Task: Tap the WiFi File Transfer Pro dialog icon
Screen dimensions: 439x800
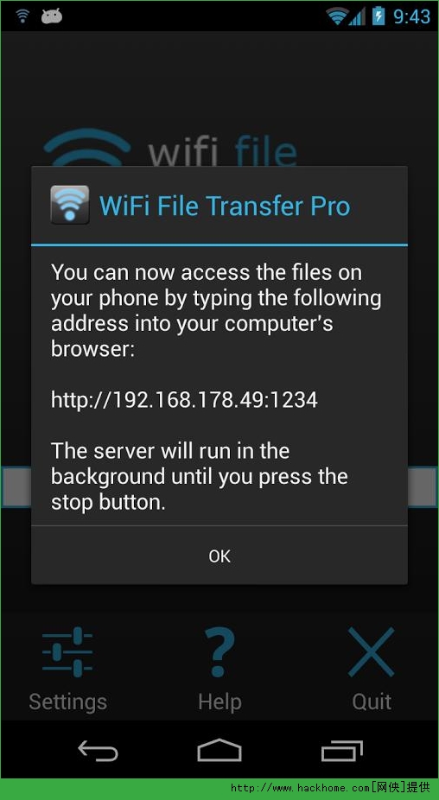Action: pyautogui.click(x=70, y=205)
